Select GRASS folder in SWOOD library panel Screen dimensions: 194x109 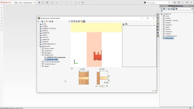click(x=167, y=27)
